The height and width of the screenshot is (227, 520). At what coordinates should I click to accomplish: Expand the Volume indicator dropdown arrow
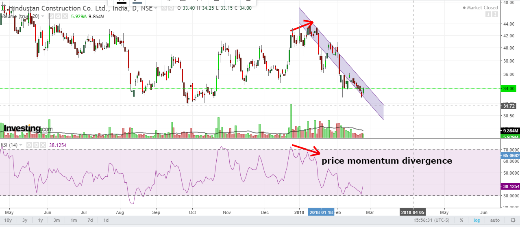coord(43,16)
